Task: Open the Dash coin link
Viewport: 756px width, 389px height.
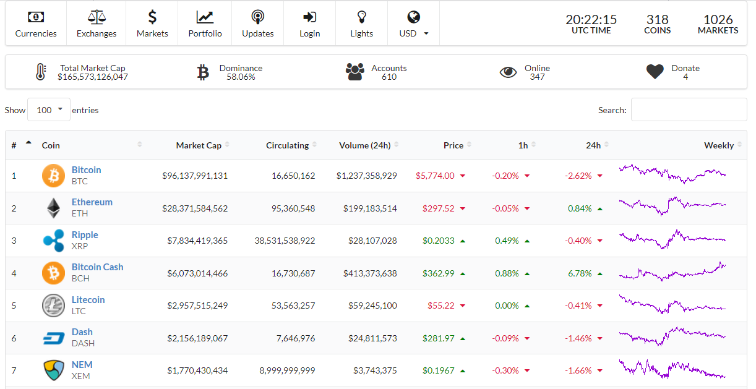Action: (x=82, y=332)
